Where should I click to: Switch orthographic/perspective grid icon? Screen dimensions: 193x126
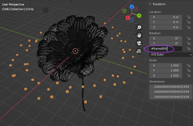click(x=139, y=51)
